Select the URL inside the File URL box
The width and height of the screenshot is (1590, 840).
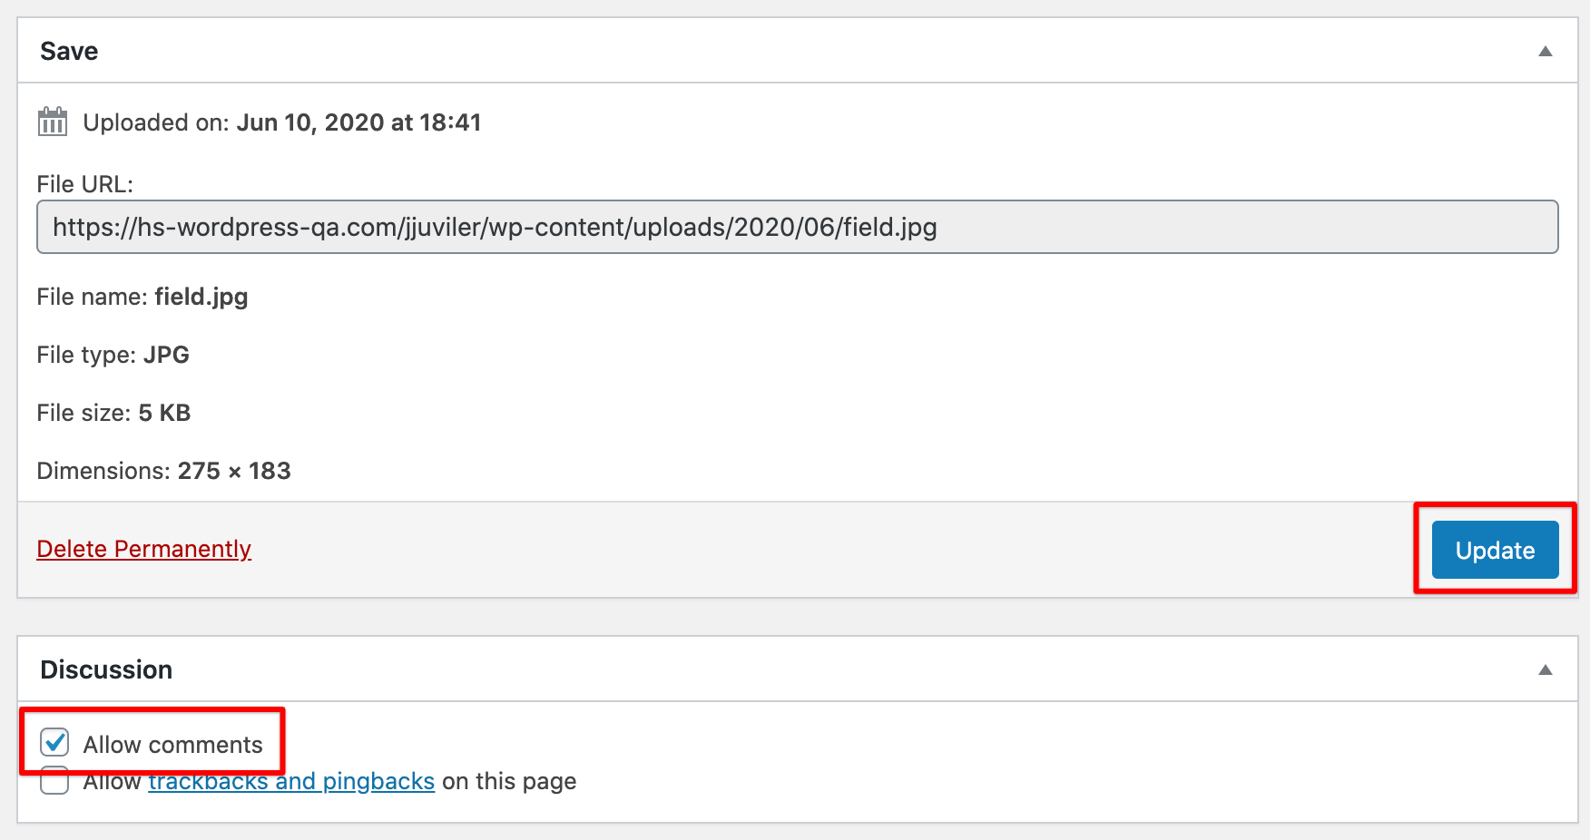(494, 227)
